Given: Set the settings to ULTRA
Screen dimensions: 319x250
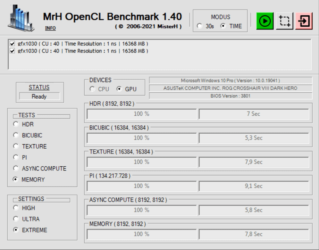Looking at the screenshot, I should tap(16, 219).
